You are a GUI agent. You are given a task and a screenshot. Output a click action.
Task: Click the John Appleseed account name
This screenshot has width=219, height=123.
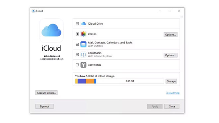coord(52,56)
